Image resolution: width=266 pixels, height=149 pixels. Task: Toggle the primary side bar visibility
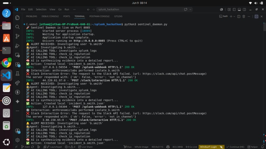pos(234,10)
